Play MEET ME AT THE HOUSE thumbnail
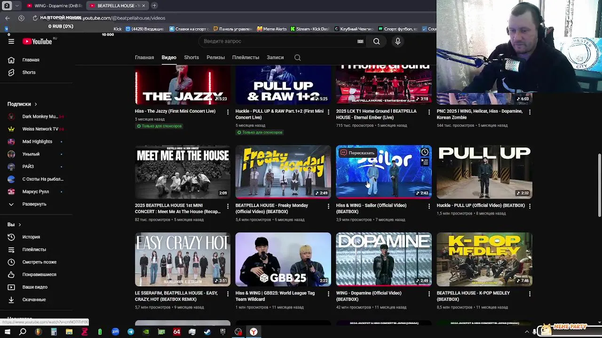602x338 pixels. (182, 172)
